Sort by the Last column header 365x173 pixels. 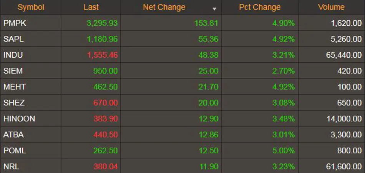click(91, 7)
